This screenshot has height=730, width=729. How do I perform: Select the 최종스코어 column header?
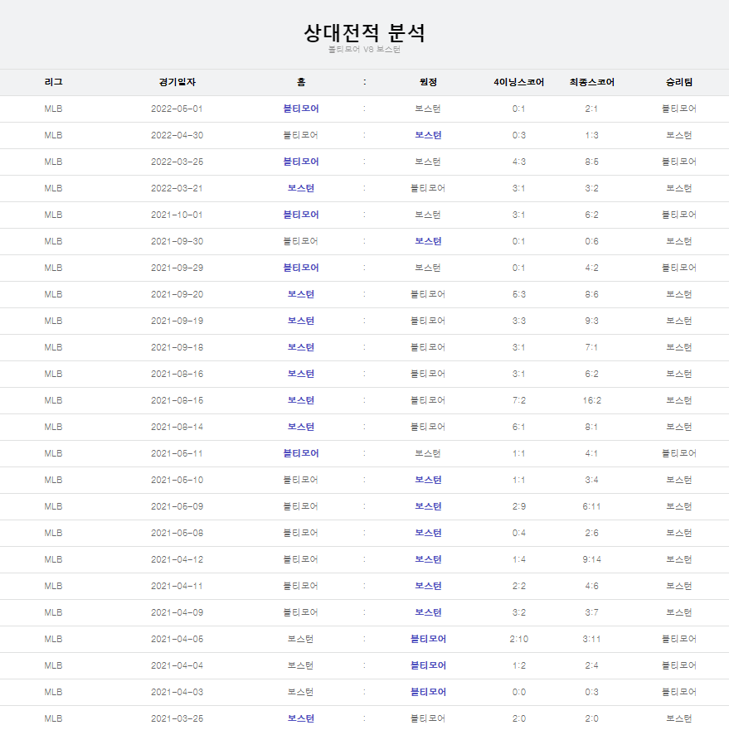tap(592, 82)
